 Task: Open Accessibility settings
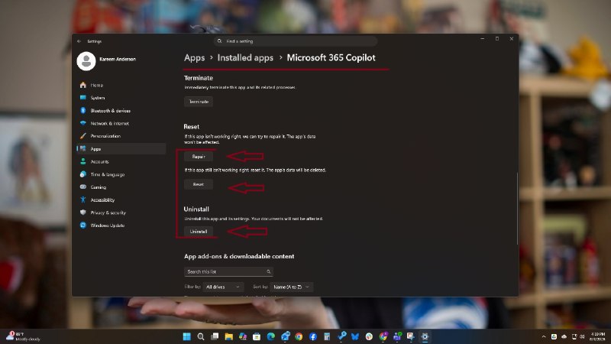(x=121, y=200)
